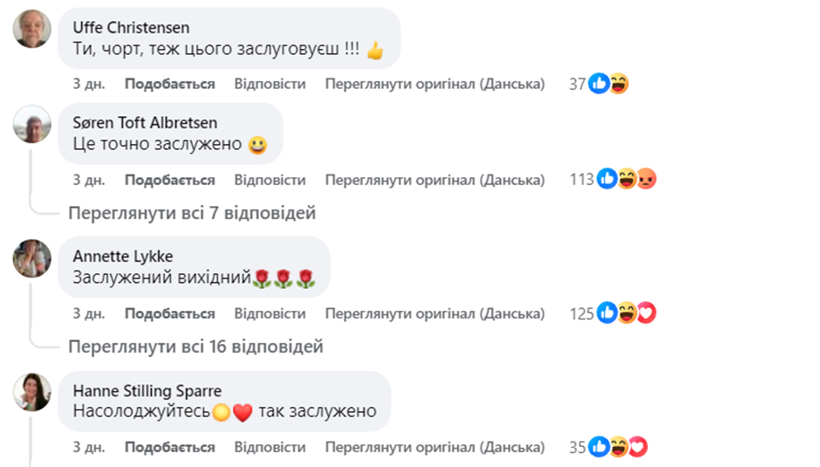Open reactions on Uffe Christensen's comment
Screen dimensions: 820x467
[x=609, y=84]
